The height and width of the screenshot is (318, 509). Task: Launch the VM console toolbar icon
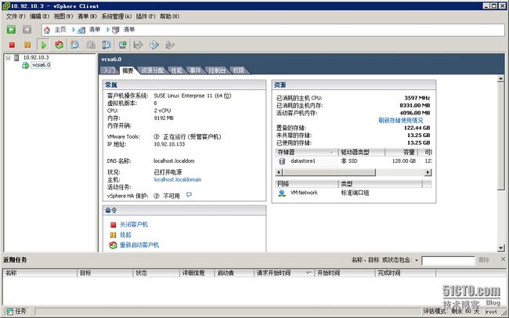click(122, 45)
